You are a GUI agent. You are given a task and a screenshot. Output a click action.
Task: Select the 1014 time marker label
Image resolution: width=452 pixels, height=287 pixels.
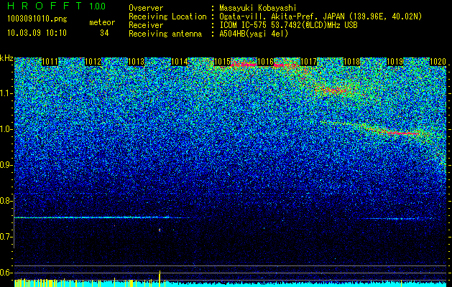180,62
